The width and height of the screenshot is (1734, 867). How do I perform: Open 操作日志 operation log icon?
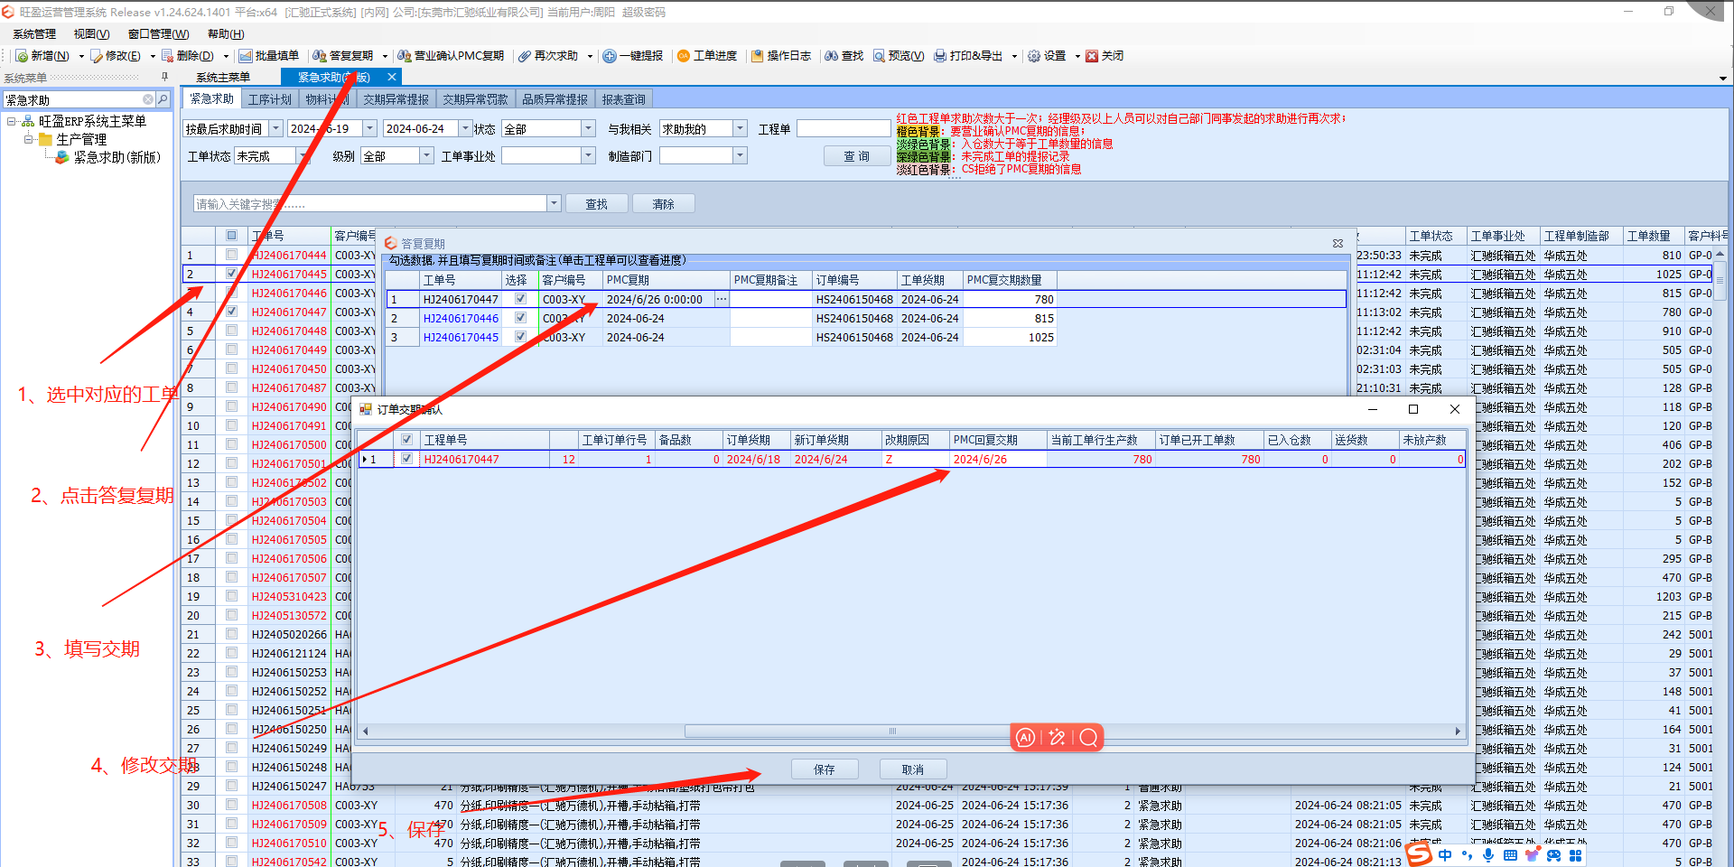(x=758, y=56)
